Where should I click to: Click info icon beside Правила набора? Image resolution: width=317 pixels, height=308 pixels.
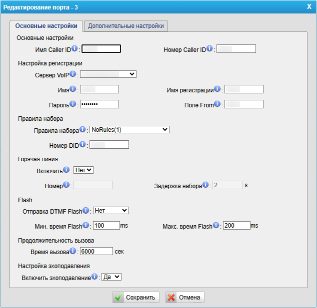tap(82, 129)
